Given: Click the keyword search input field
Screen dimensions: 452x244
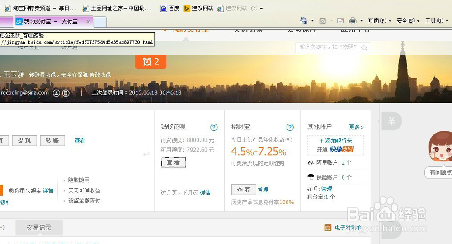Looking at the screenshot, I should pos(329,47).
